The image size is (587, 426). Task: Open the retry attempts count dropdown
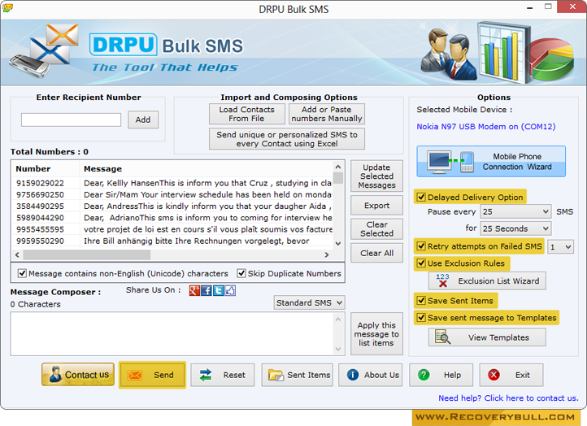click(x=560, y=246)
